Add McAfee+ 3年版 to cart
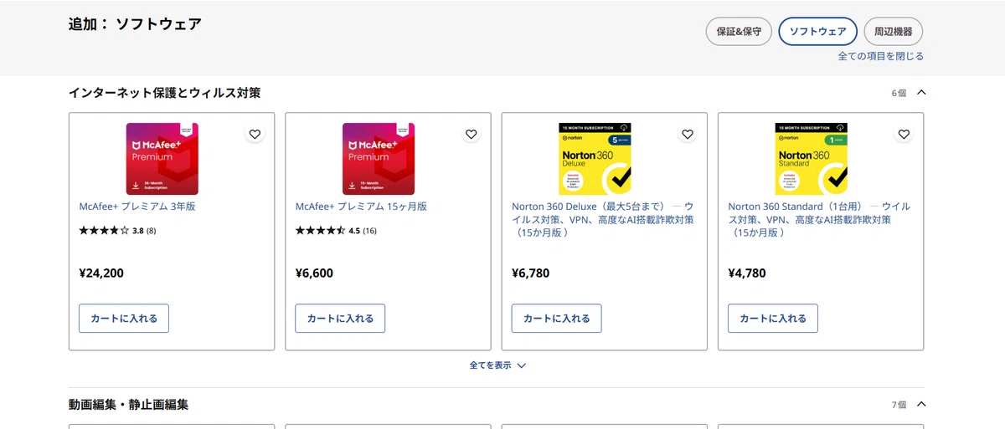 (124, 319)
